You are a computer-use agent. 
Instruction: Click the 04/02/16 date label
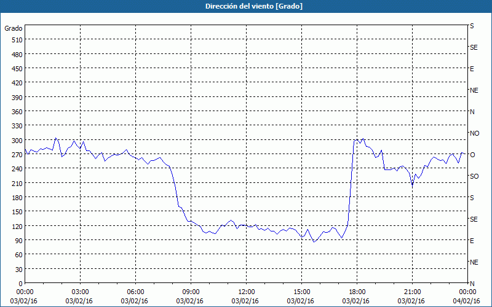[467, 301]
